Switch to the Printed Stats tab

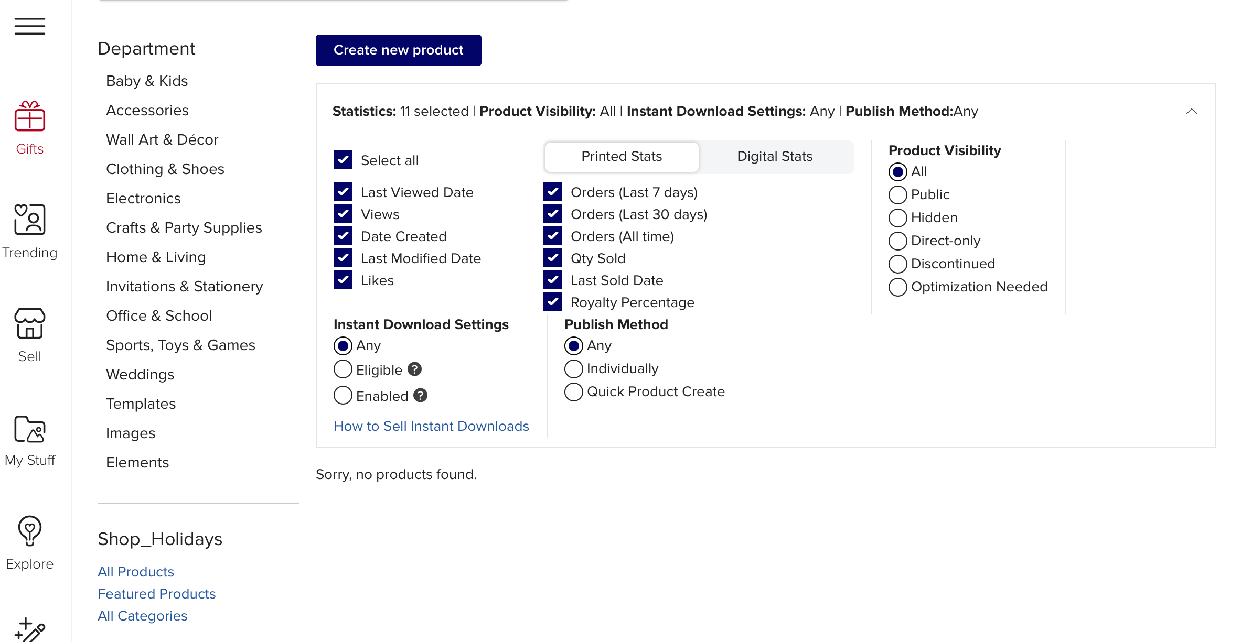(x=622, y=156)
